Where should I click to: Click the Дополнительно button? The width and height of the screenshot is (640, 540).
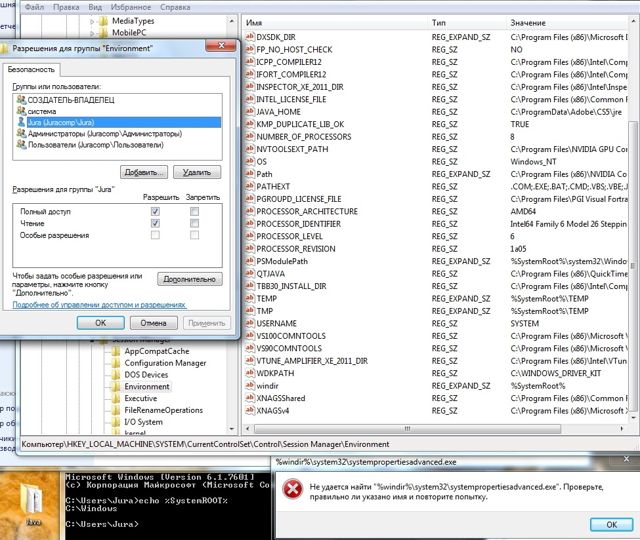pos(190,279)
